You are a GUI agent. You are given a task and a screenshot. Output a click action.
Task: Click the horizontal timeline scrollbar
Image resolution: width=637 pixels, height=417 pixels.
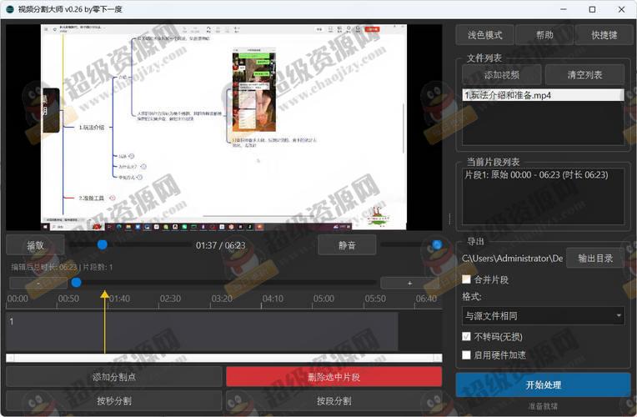[223, 358]
